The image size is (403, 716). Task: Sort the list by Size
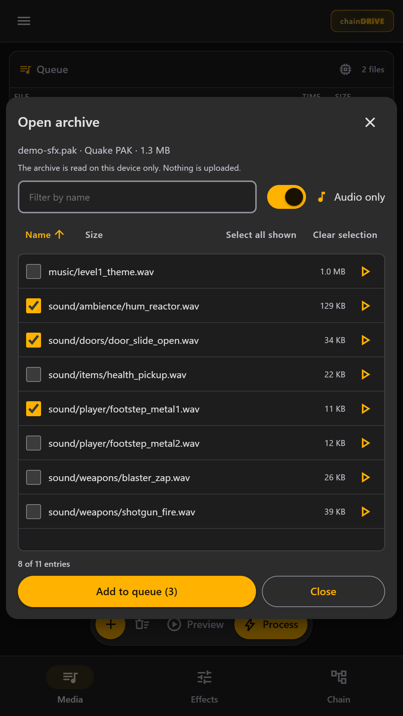click(94, 235)
